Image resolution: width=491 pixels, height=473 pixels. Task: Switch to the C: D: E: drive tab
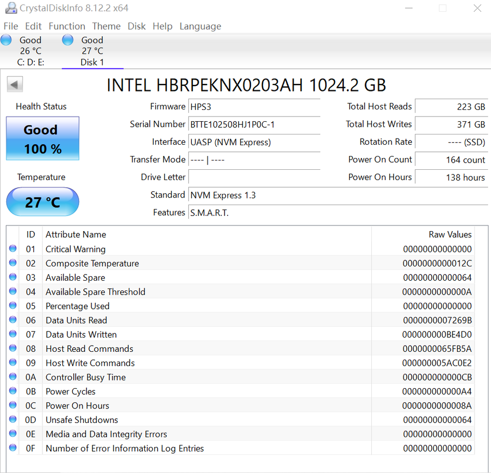click(31, 51)
